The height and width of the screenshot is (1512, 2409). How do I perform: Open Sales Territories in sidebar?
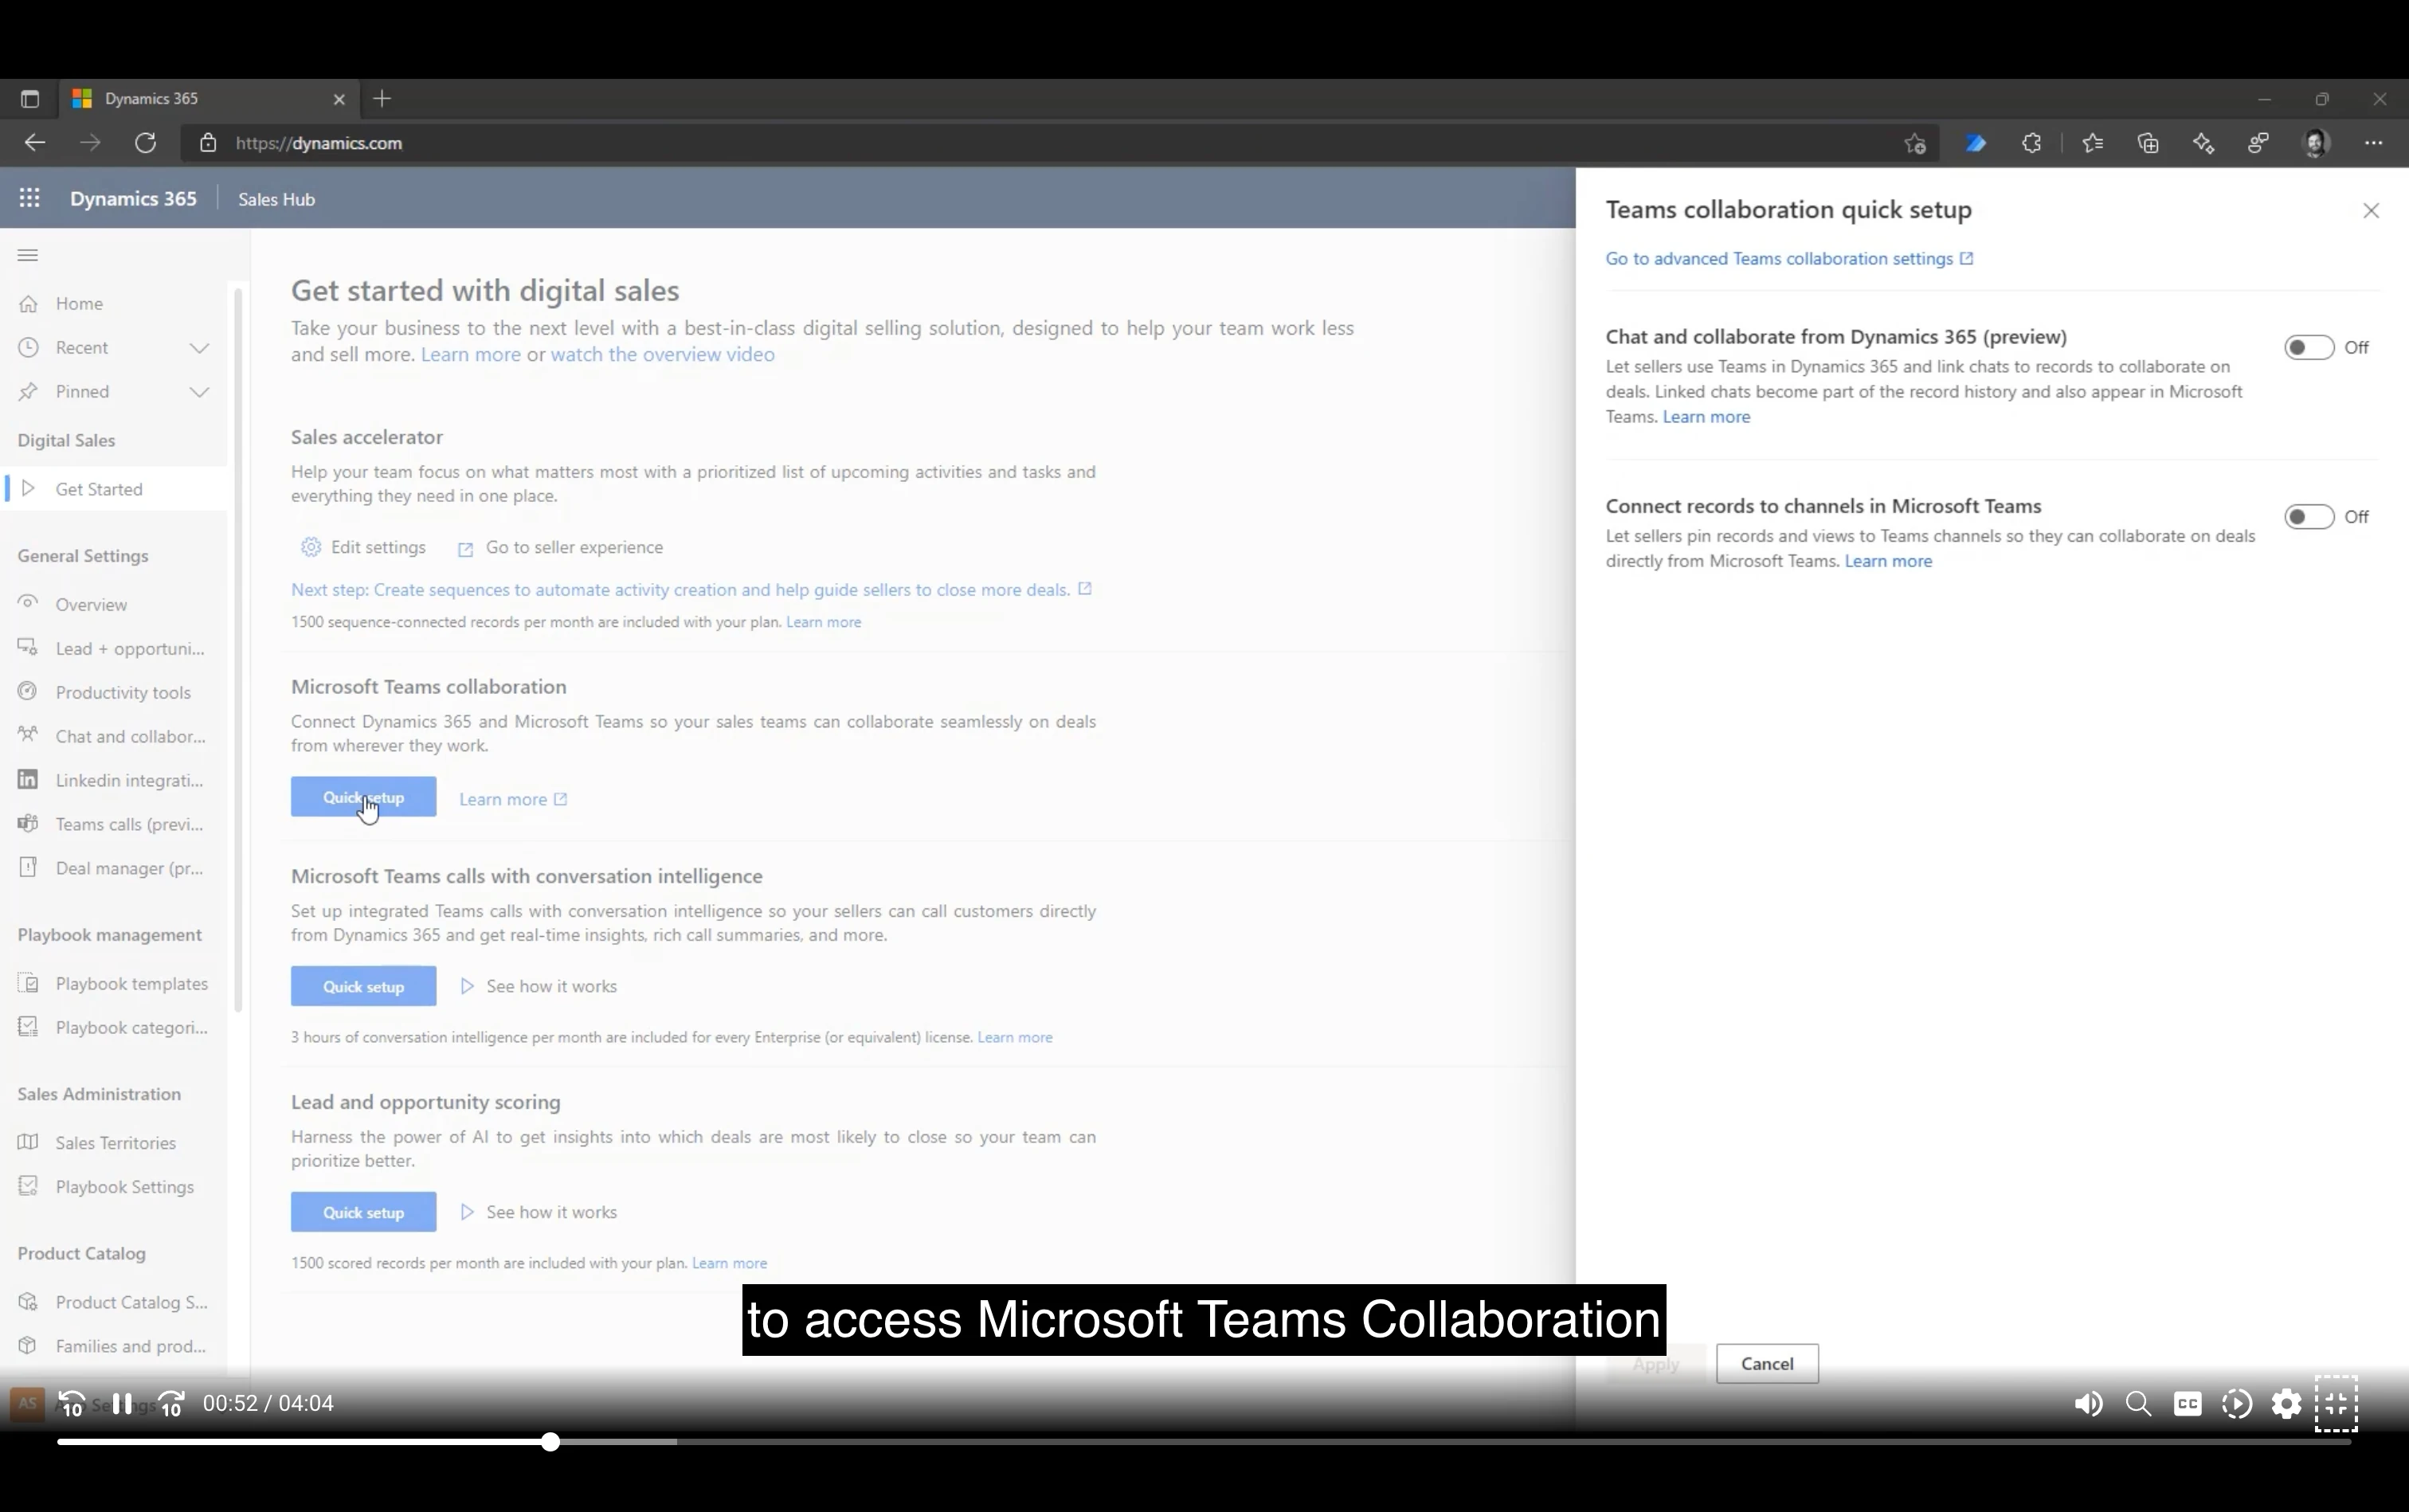point(114,1142)
